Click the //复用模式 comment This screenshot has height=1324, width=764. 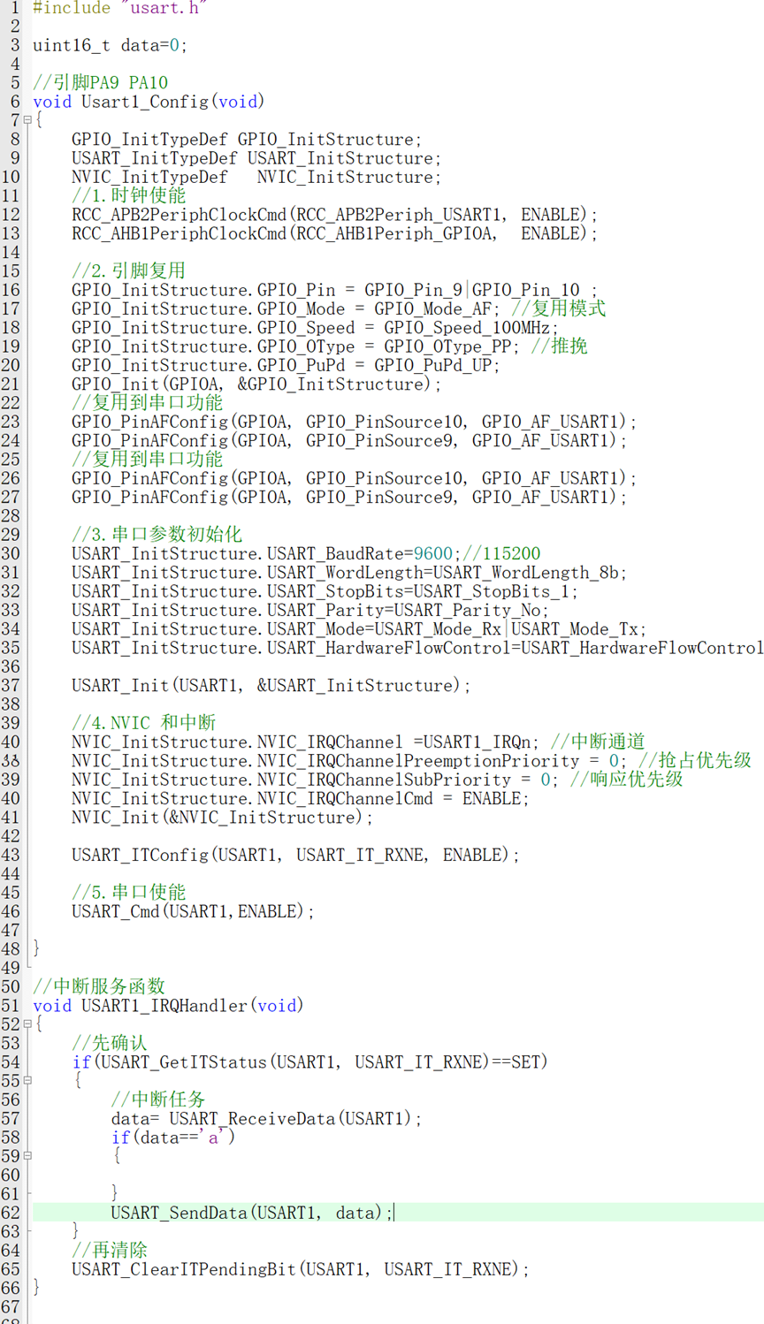pyautogui.click(x=559, y=308)
